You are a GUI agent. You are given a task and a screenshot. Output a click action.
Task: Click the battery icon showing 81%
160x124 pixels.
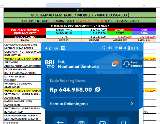click(129, 48)
